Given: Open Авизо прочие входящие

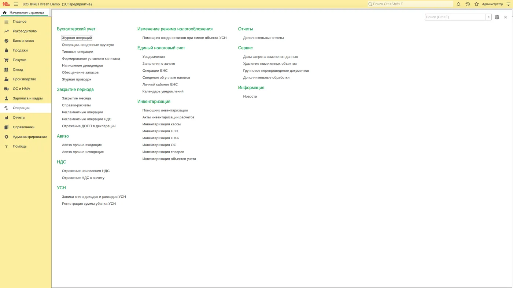Looking at the screenshot, I should point(82,145).
